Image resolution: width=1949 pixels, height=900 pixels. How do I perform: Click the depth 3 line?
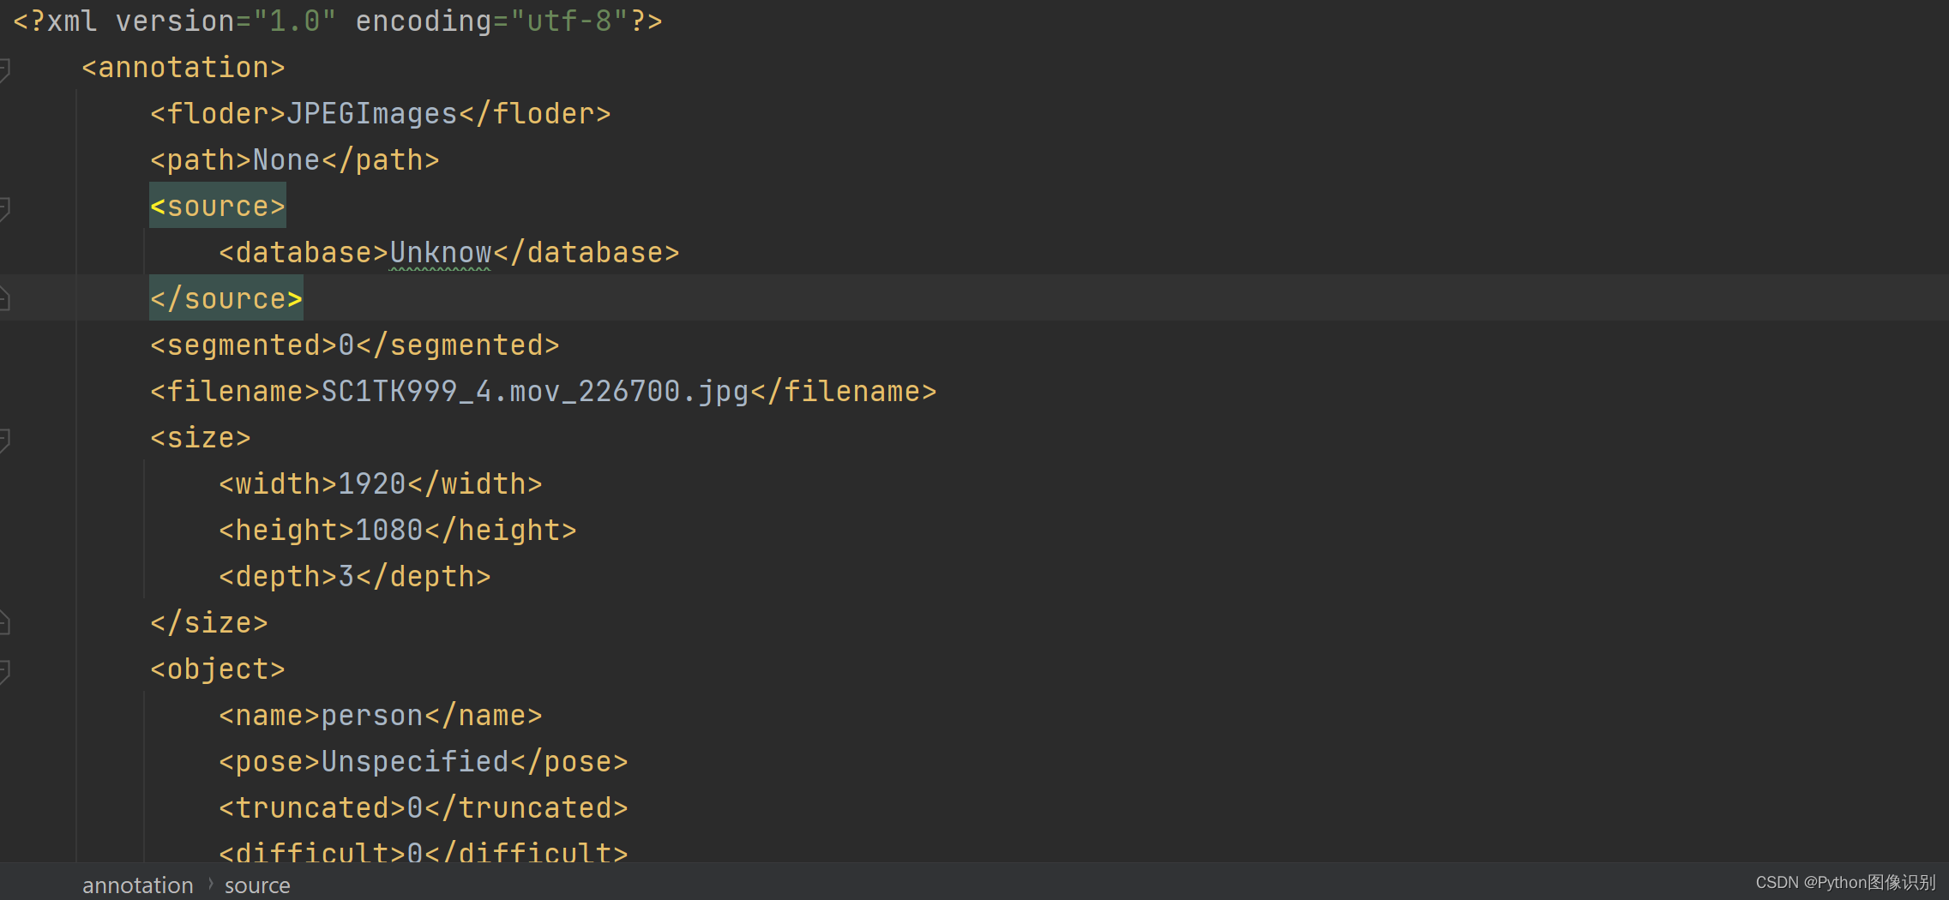[355, 577]
